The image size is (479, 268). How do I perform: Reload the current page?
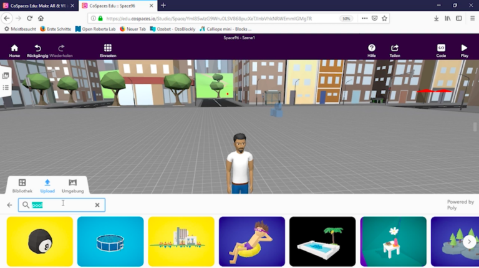click(30, 18)
